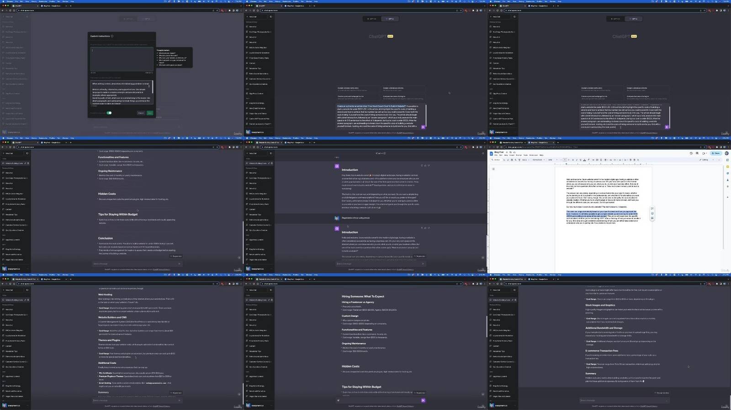Viewport: 731px width, 410px height.
Task: Open the Google Docs document outline icon
Action: point(493,169)
